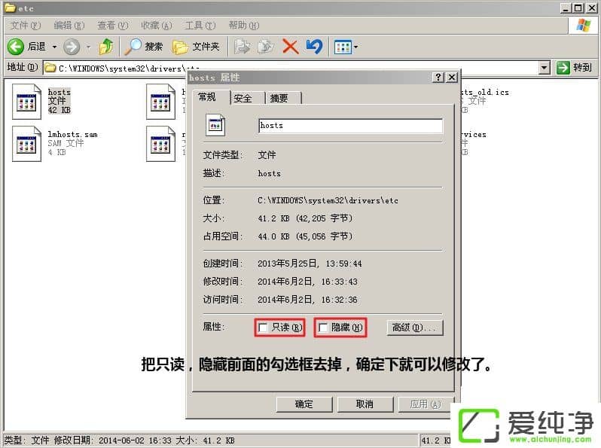Open the 文件 File menu

tap(26, 26)
